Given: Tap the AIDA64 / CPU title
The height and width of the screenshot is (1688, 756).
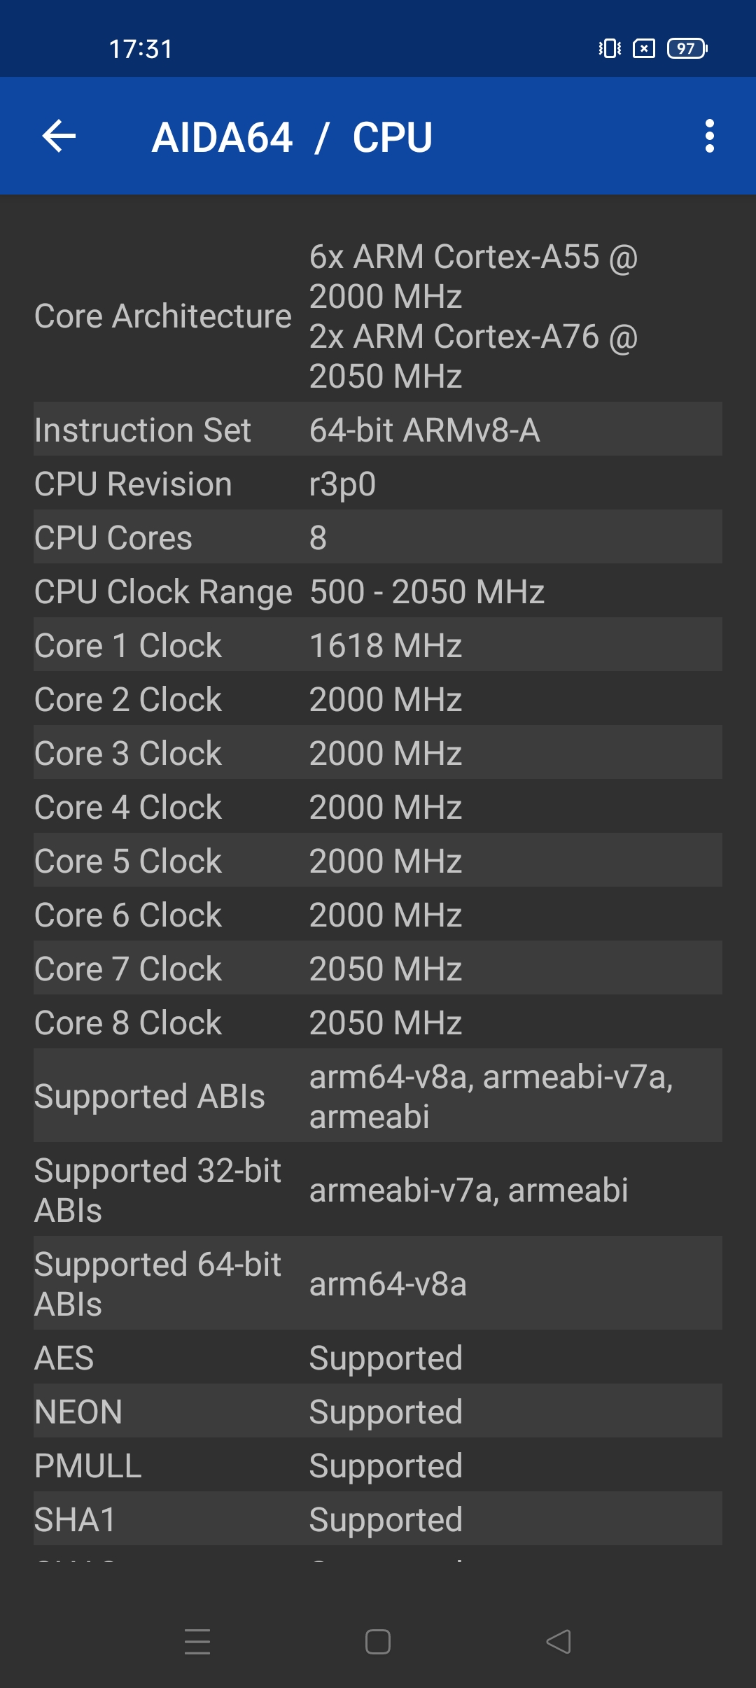Looking at the screenshot, I should [x=292, y=136].
